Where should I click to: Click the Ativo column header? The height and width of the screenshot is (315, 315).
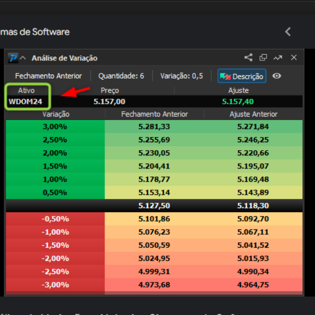[x=26, y=91]
